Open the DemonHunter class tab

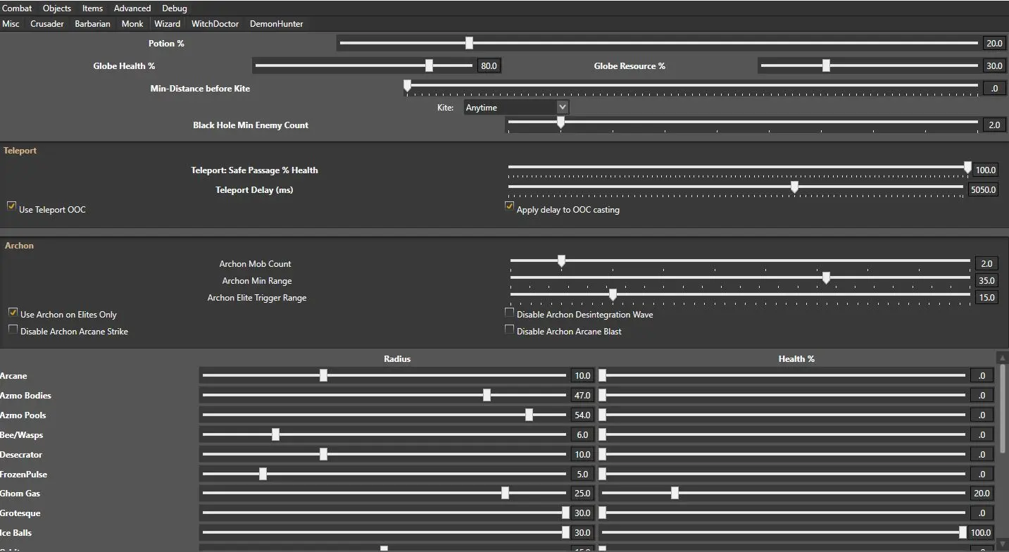point(276,24)
